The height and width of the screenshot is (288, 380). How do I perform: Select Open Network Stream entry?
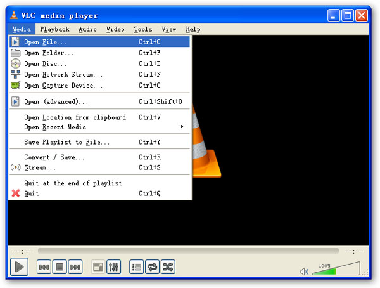[99, 74]
